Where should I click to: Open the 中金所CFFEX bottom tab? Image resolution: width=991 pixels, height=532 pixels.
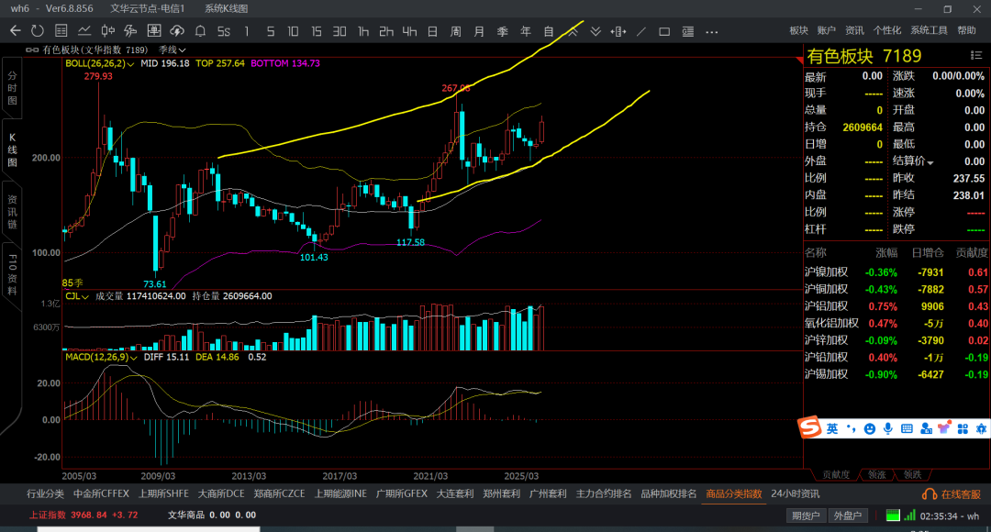pyautogui.click(x=101, y=493)
